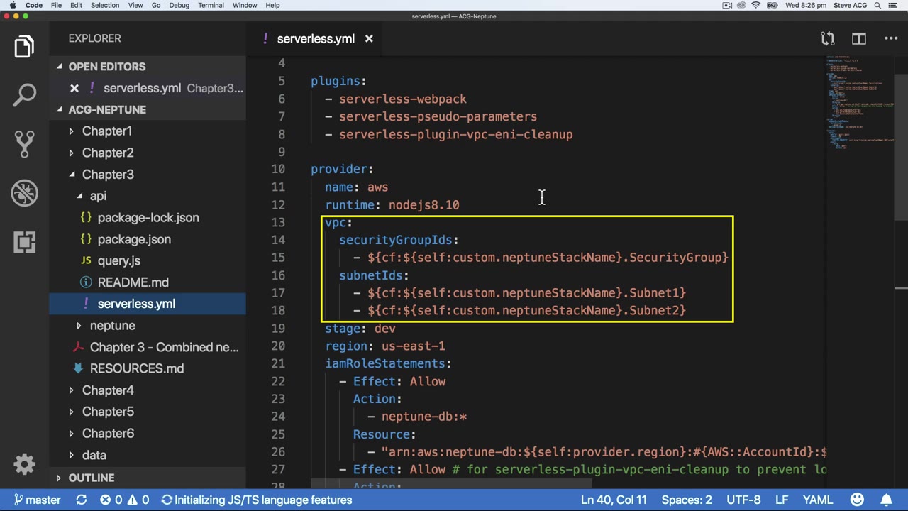The image size is (908, 511).
Task: Click the split editor icon
Action: pos(858,39)
